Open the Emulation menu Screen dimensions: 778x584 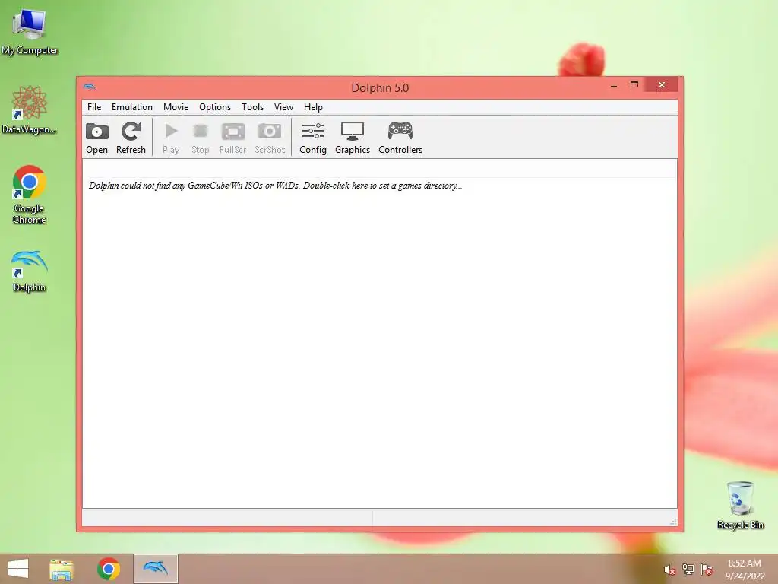click(132, 107)
